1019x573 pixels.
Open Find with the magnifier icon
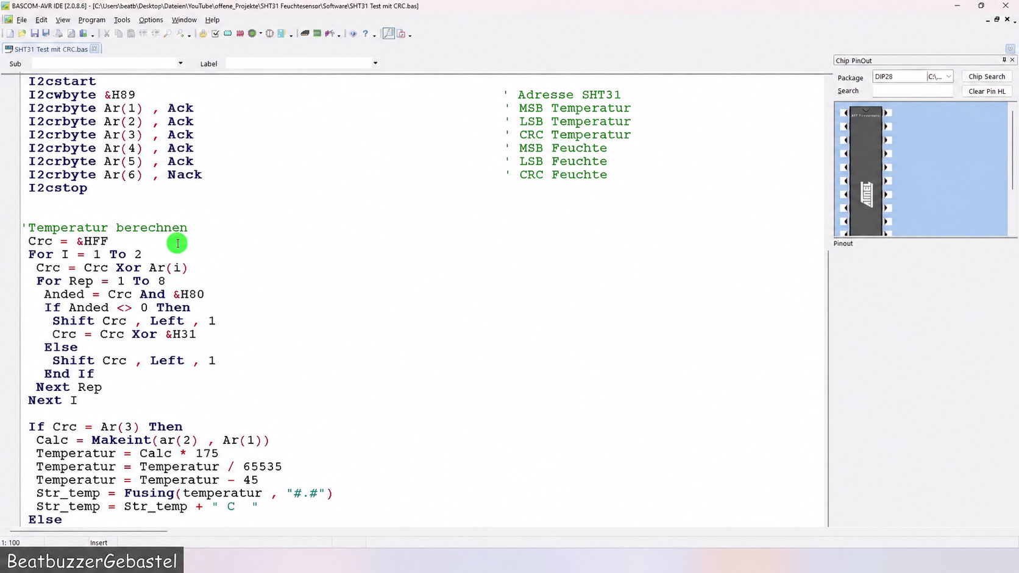click(168, 34)
